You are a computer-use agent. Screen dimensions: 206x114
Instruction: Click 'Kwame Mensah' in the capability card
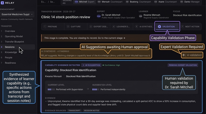[53, 76]
